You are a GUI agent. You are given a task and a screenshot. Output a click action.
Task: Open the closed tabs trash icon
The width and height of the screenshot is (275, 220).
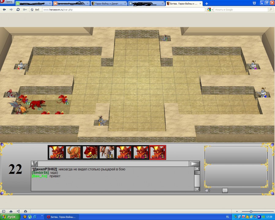click(254, 3)
